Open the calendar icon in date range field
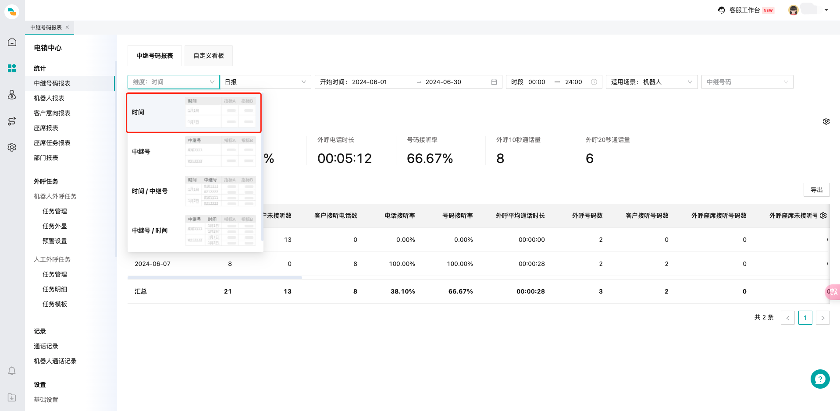 [494, 82]
